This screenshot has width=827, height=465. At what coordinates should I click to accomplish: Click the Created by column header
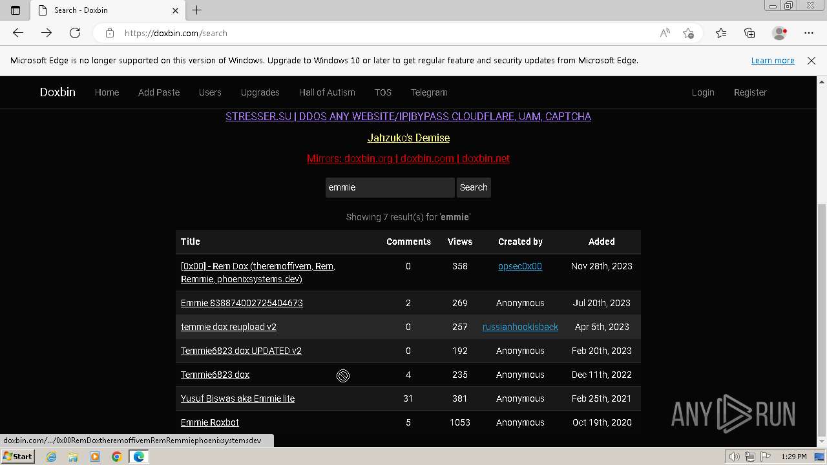(x=520, y=242)
